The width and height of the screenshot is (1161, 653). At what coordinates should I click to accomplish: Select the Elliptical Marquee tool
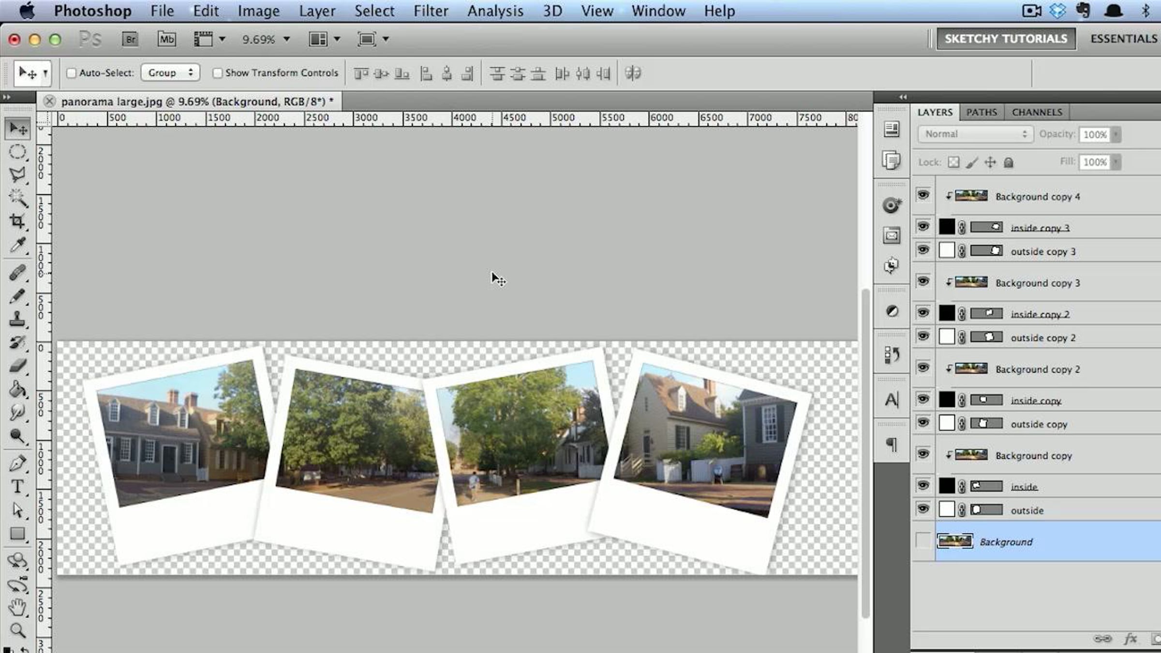coord(17,152)
